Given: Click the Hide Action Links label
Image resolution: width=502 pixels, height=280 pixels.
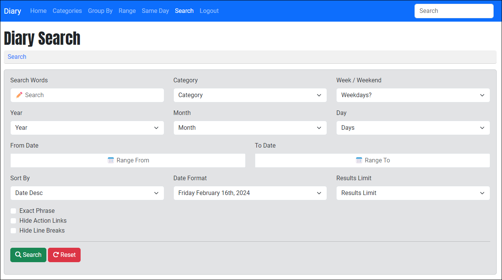Looking at the screenshot, I should click(x=43, y=221).
